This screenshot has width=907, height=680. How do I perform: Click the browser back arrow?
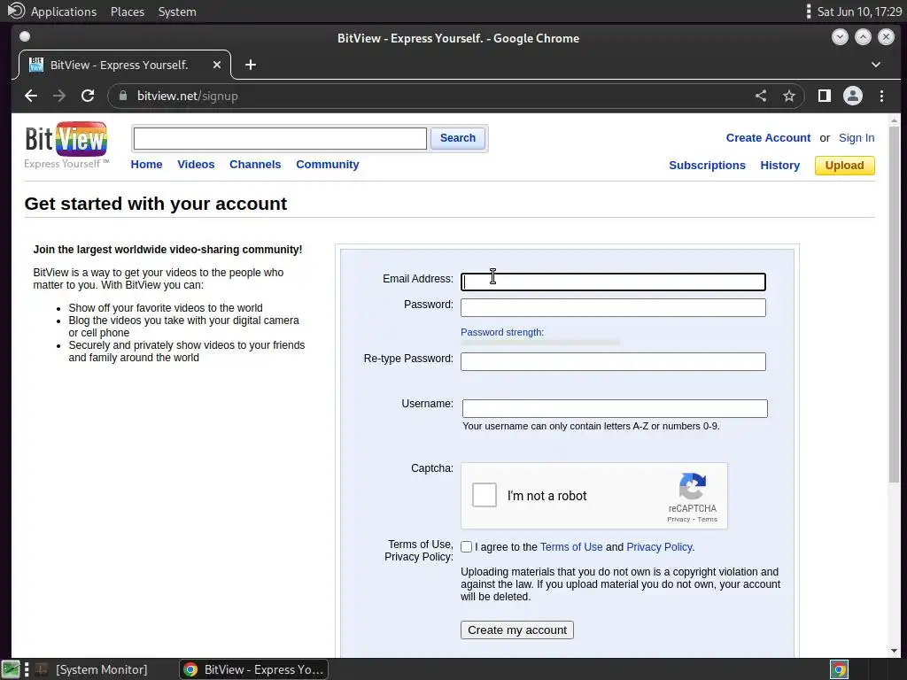click(31, 96)
